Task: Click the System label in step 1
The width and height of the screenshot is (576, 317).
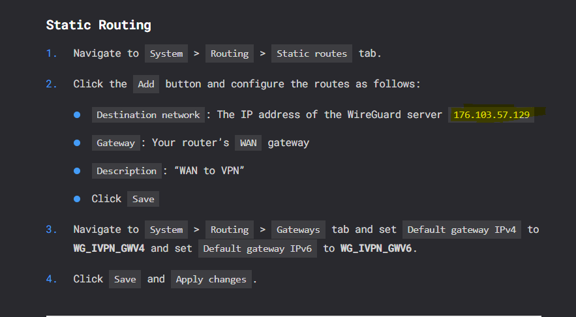Action: click(x=166, y=53)
